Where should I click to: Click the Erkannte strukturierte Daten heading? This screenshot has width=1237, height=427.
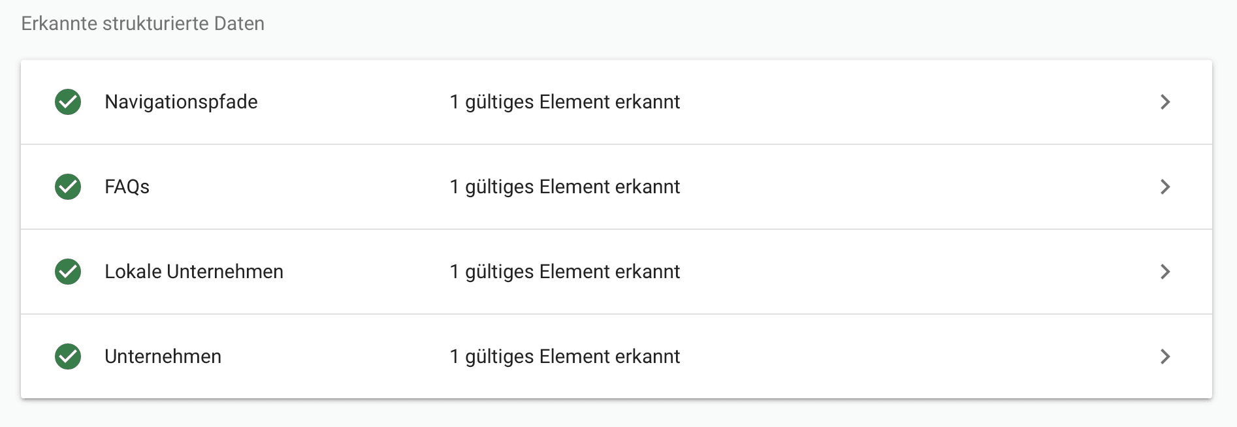tap(142, 23)
